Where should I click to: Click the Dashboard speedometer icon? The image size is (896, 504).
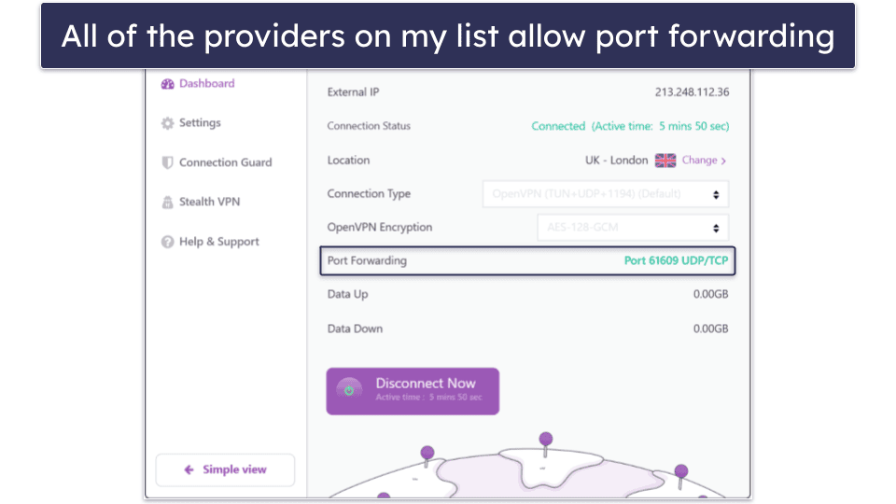[168, 84]
